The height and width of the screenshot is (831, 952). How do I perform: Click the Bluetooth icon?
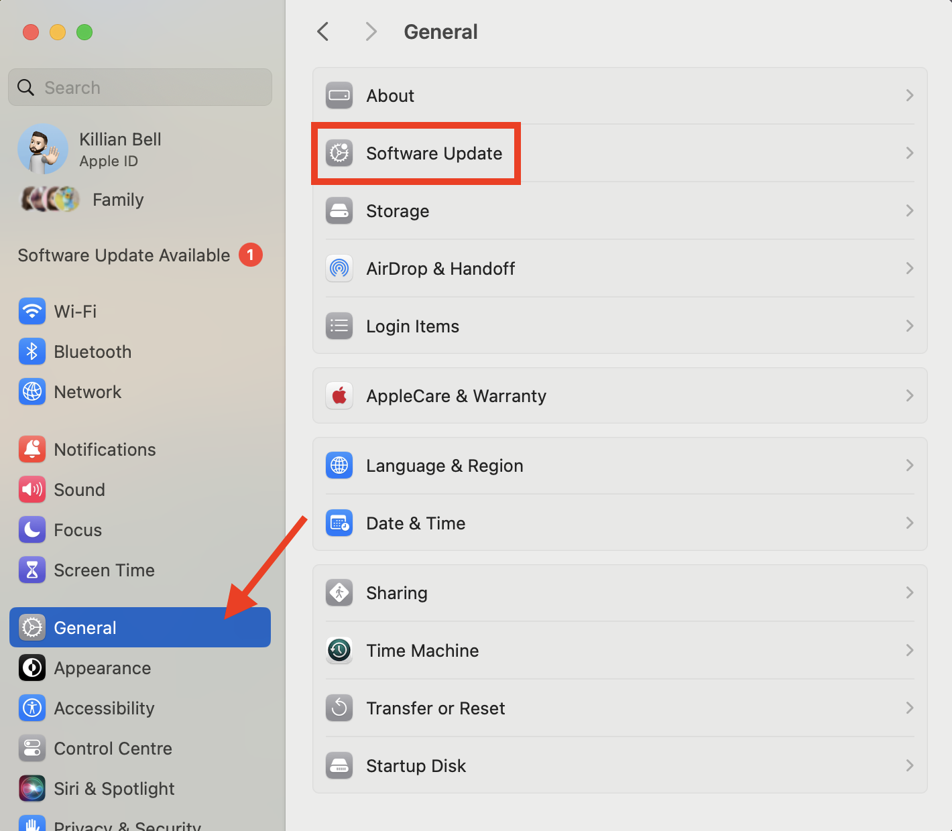tap(32, 351)
